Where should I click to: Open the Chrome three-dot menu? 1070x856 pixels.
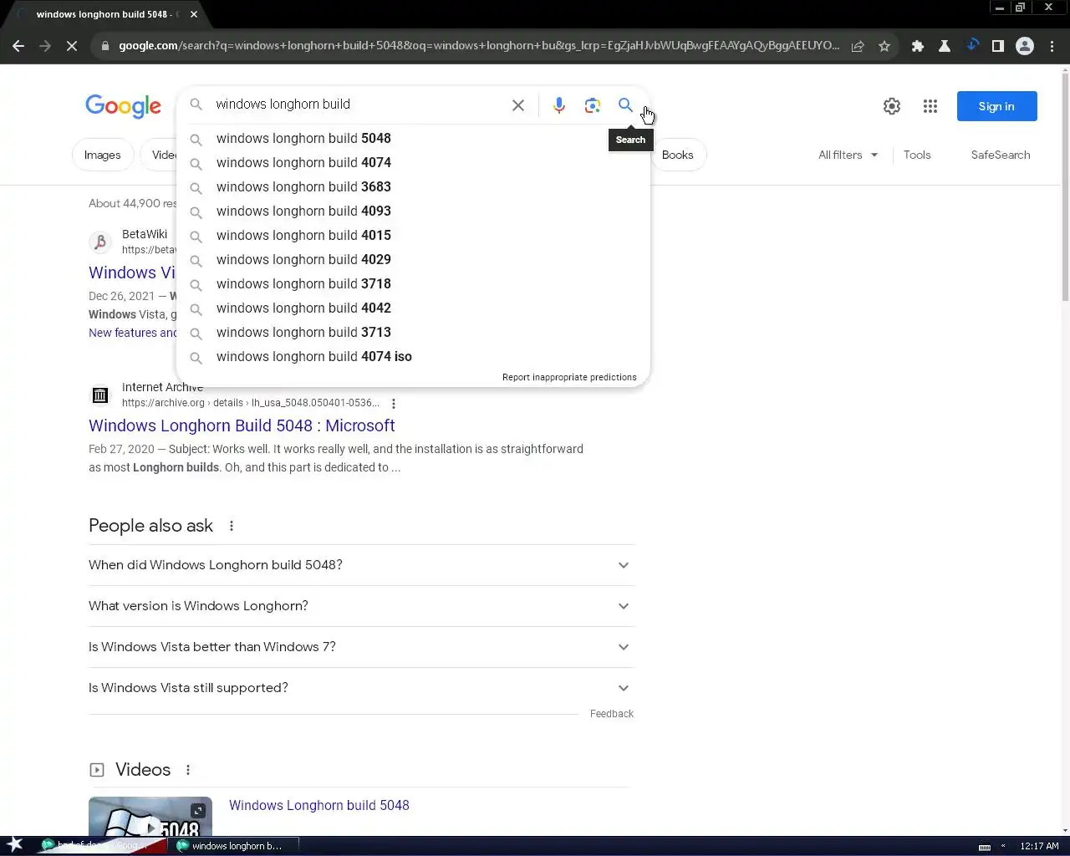[x=1052, y=46]
